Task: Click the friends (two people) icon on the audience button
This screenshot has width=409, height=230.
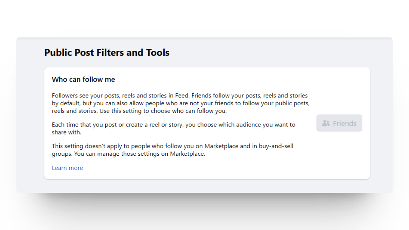Action: tap(325, 123)
